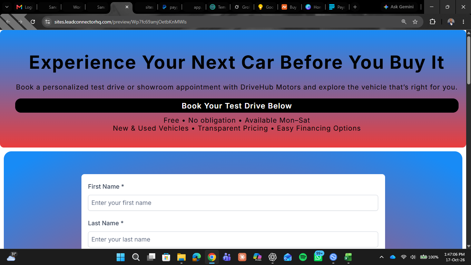
Task: Open the zoom magnifier icon in address bar
Action: pos(404,22)
